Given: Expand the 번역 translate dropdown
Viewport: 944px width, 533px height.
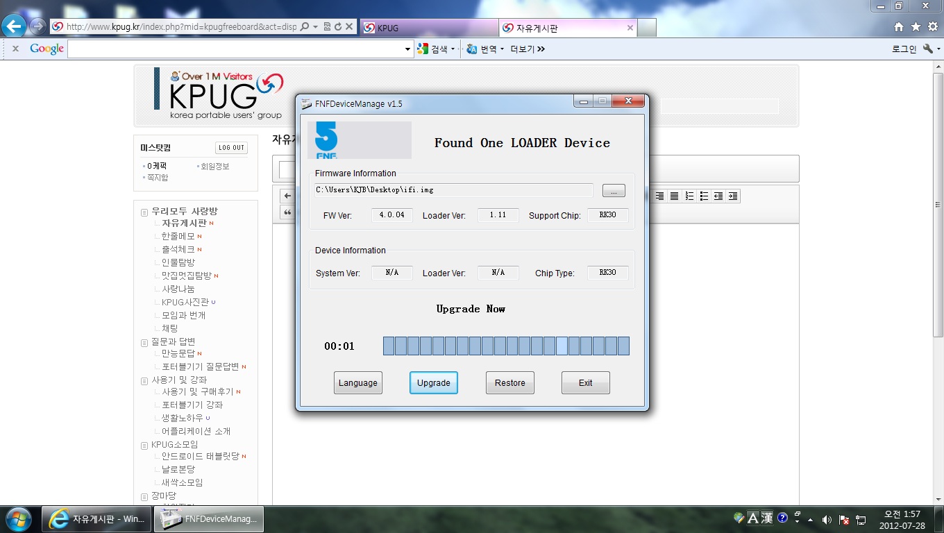Looking at the screenshot, I should (x=502, y=49).
